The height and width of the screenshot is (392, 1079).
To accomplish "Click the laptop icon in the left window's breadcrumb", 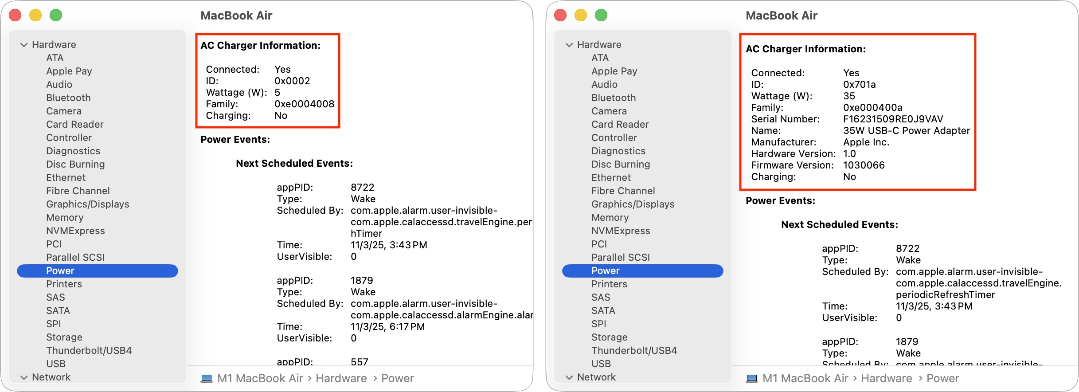I will pyautogui.click(x=207, y=378).
